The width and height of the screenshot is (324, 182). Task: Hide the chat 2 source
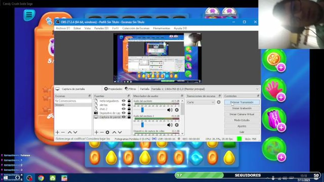[x=124, y=109]
